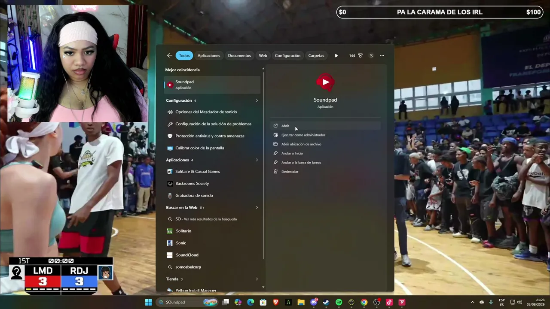Launch Microsoft Edge from the taskbar
Screen dimensions: 550x309
coord(251,302)
